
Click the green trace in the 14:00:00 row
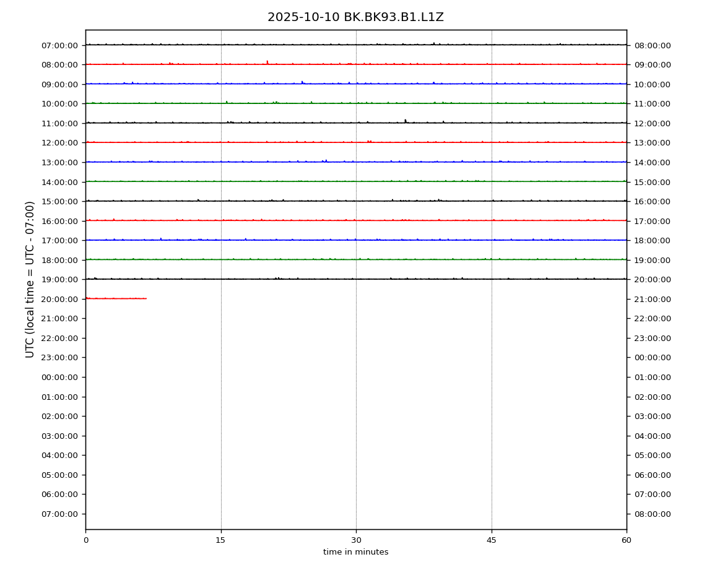(x=356, y=181)
